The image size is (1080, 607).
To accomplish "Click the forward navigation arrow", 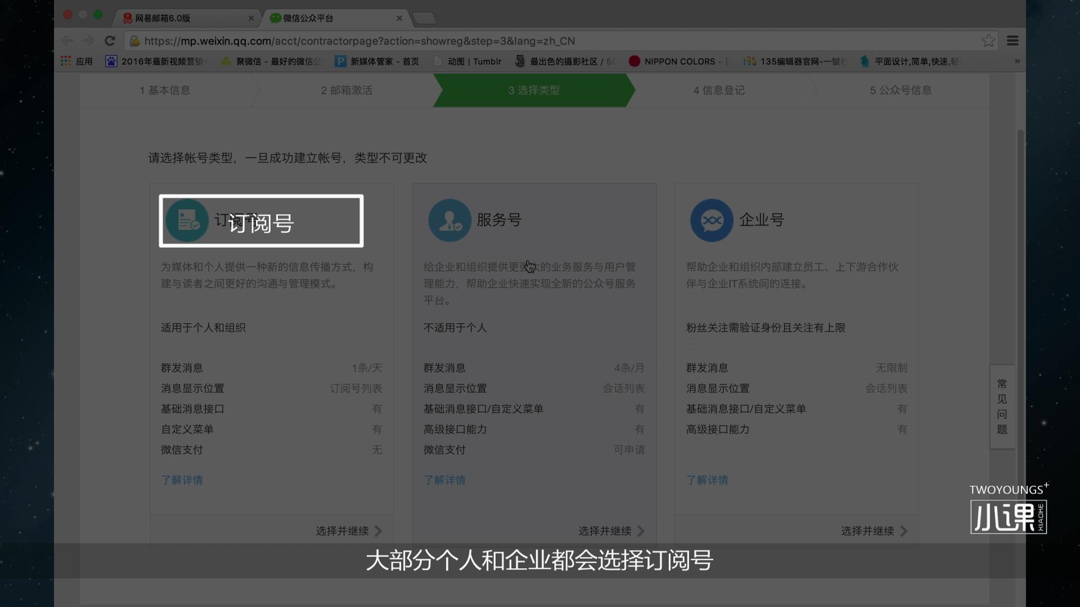I will click(88, 40).
